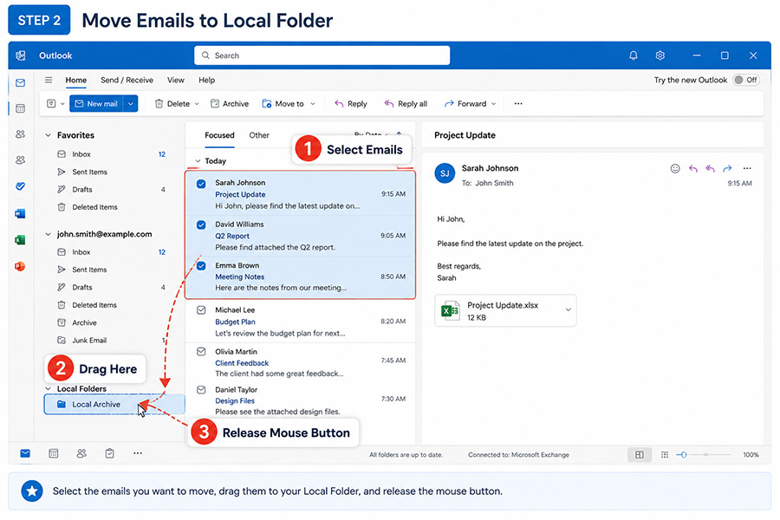Screen dimensions: 780x520
Task: Open Favorites Sent Items folder
Action: tap(89, 172)
